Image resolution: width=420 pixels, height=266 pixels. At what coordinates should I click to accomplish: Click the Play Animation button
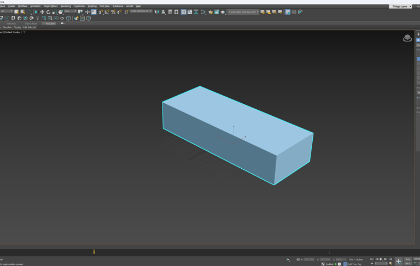click(x=381, y=259)
